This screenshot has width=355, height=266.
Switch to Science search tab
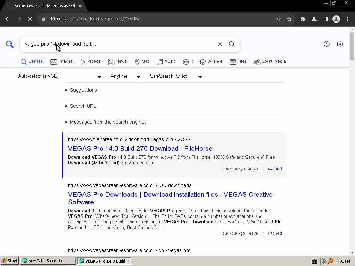coord(211,62)
